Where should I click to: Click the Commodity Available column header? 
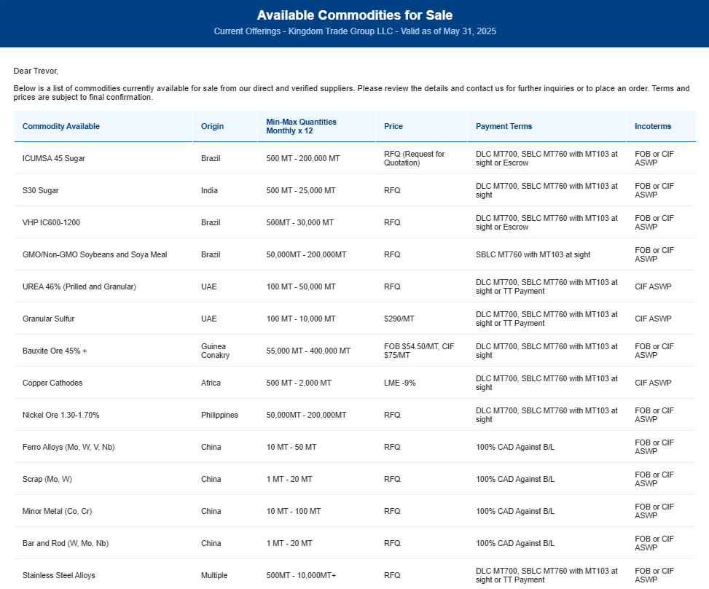coord(61,126)
